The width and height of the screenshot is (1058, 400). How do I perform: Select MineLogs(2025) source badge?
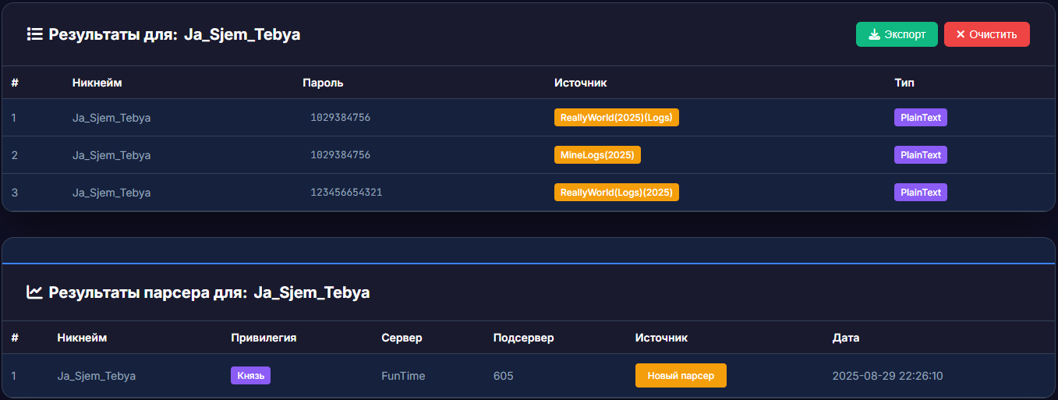(x=597, y=155)
